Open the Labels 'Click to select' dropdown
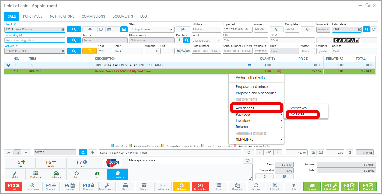This screenshot has width=382, height=194. click(x=206, y=40)
